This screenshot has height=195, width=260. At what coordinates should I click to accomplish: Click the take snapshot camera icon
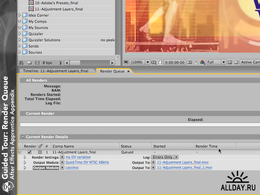190,62
